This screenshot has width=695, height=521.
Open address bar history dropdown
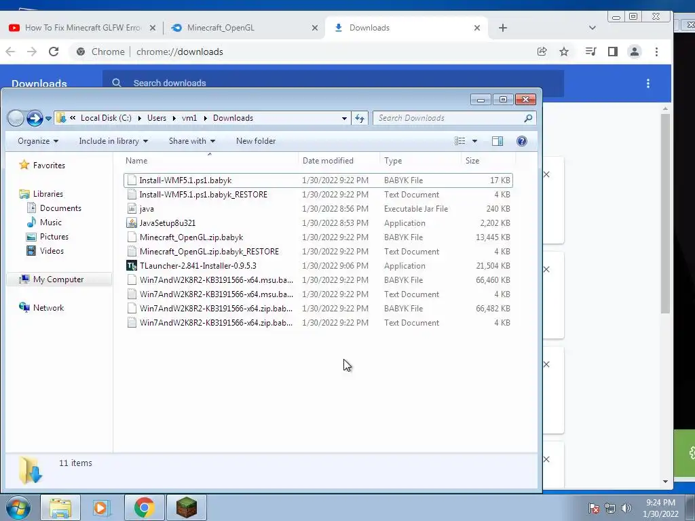[x=344, y=118]
